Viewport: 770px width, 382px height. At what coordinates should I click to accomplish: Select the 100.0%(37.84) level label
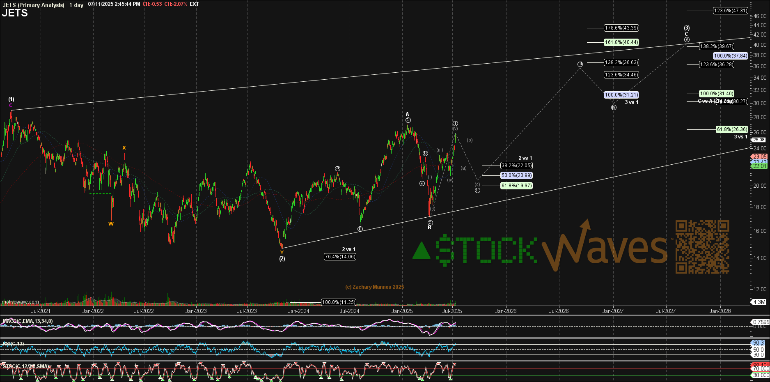coord(731,56)
